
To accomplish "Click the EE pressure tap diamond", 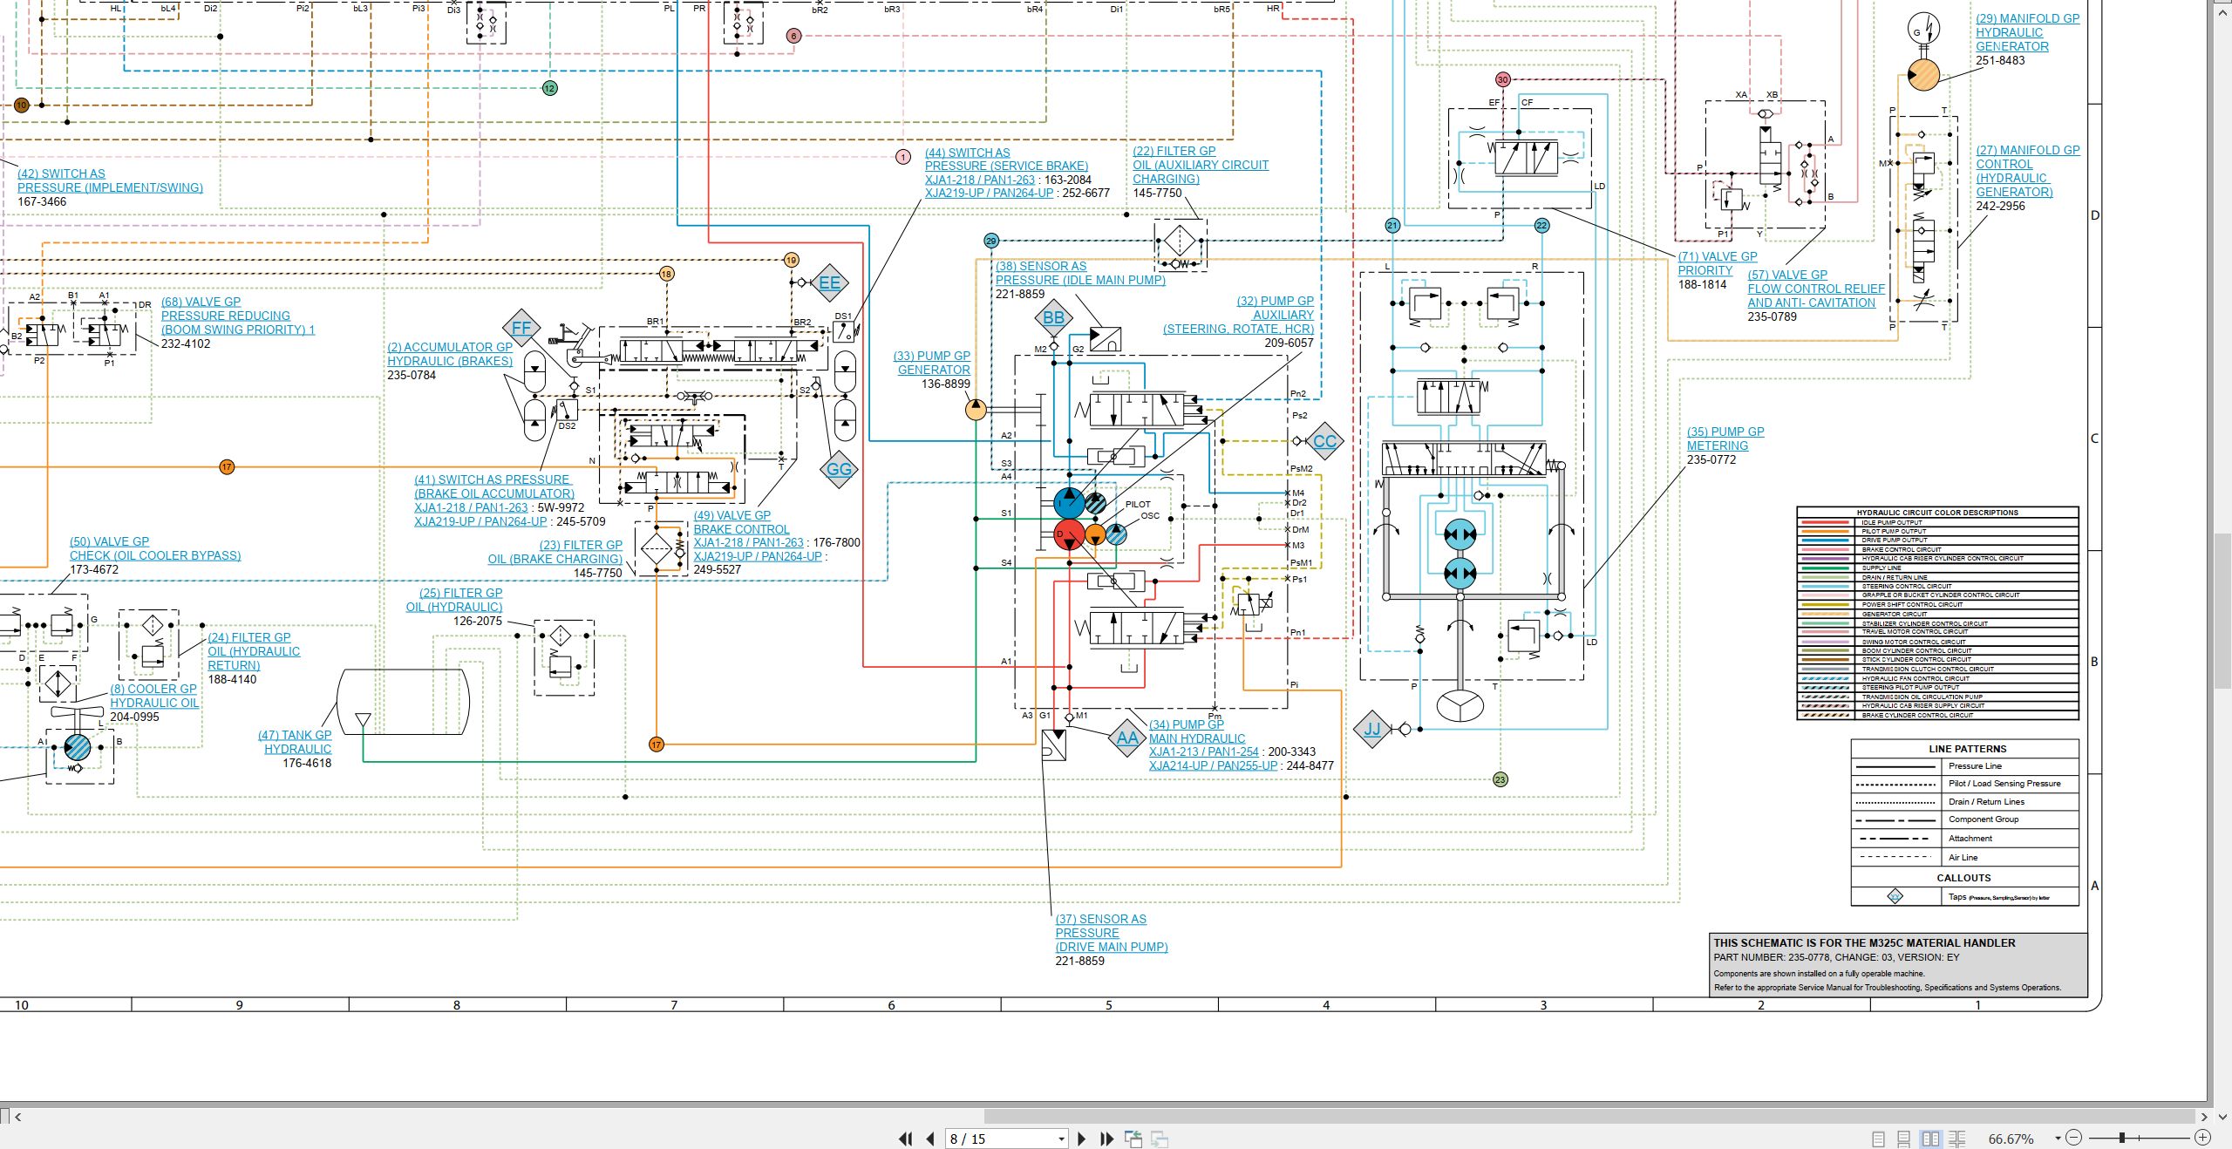I will pyautogui.click(x=829, y=282).
